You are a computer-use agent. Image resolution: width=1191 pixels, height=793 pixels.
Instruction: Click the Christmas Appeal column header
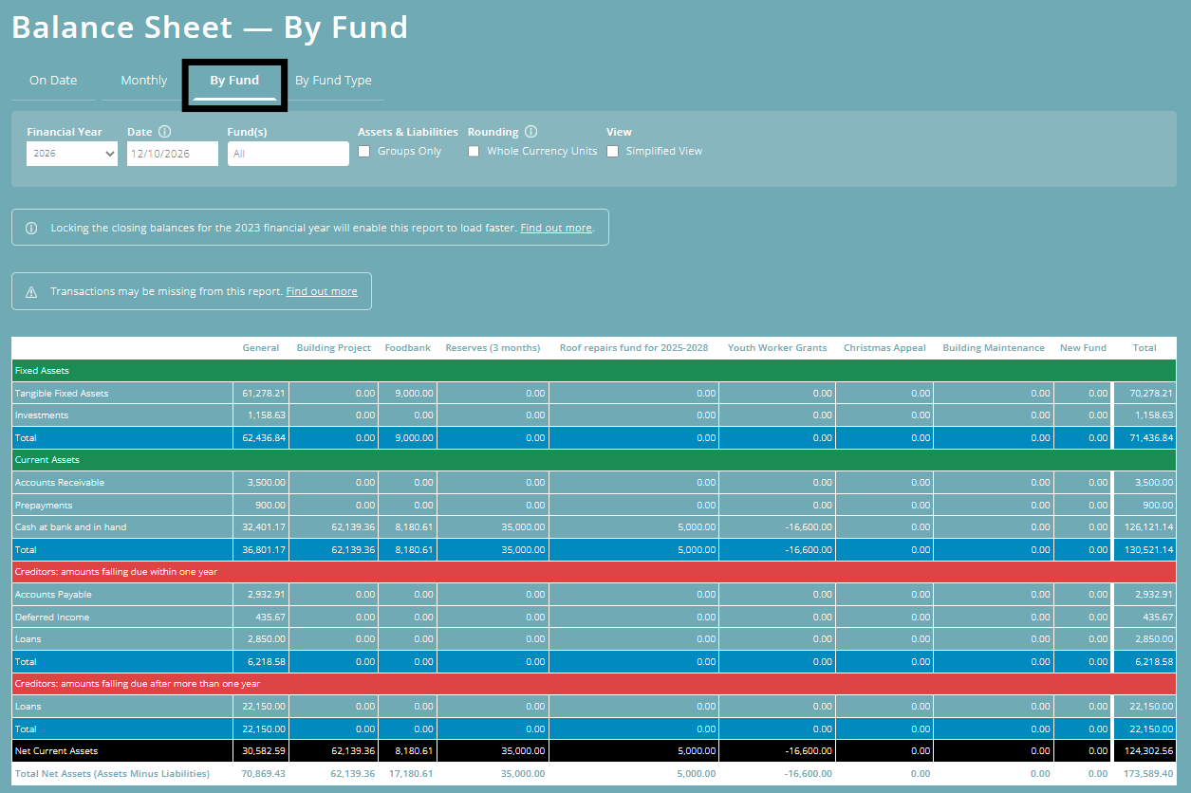click(884, 348)
